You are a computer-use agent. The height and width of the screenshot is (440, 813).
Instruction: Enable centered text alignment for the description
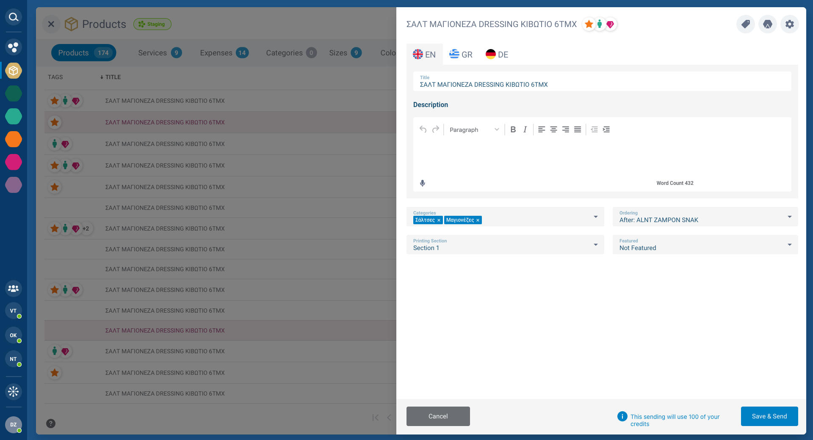553,129
